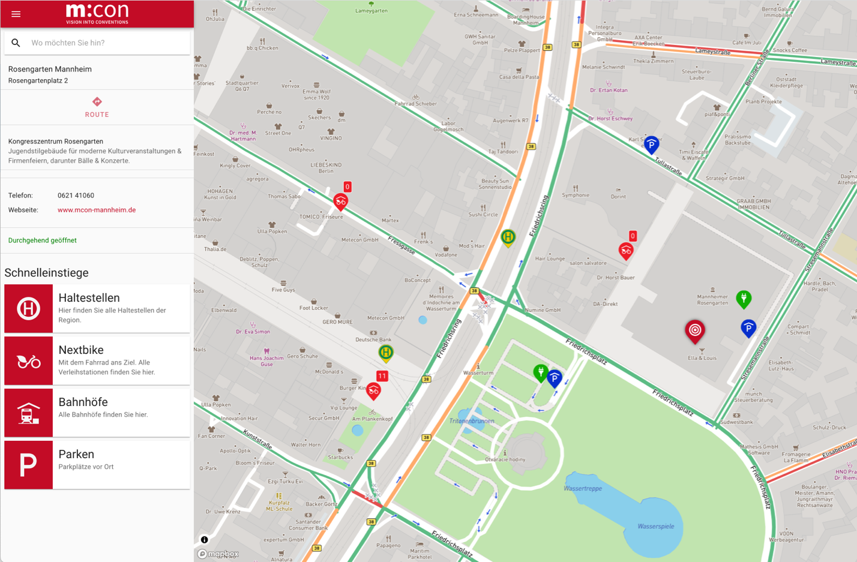This screenshot has width=857, height=562.
Task: Click the Südwestbank label on map
Action: (736, 422)
